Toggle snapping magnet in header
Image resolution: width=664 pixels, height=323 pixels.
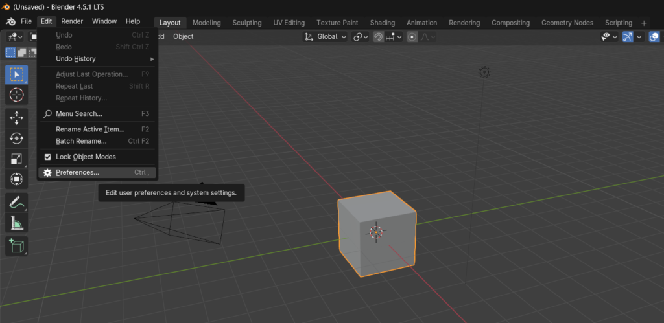coord(378,37)
